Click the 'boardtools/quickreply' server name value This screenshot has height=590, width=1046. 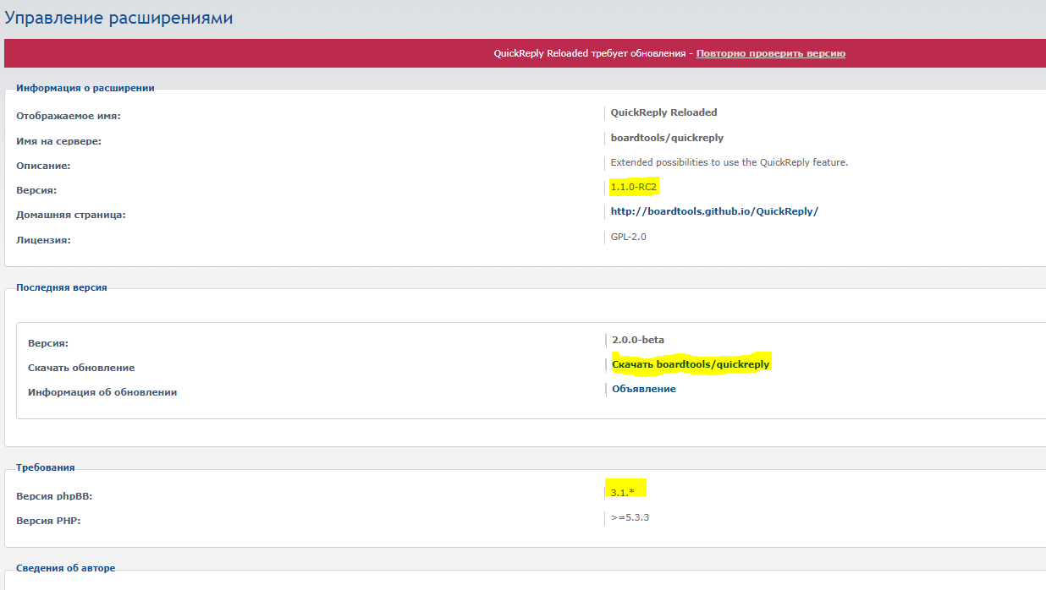667,138
